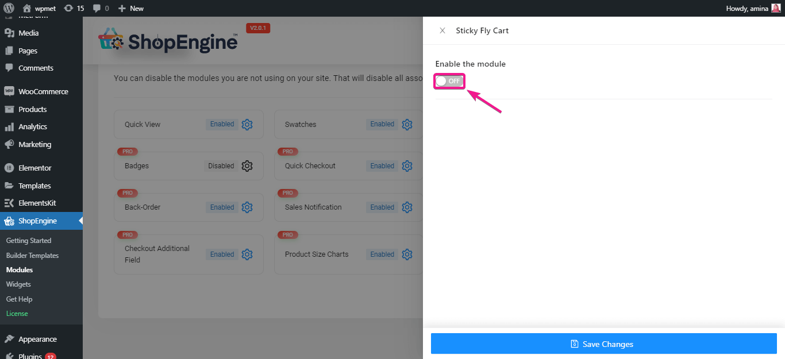Click the Pages sidebar icon
785x359 pixels.
click(9, 51)
